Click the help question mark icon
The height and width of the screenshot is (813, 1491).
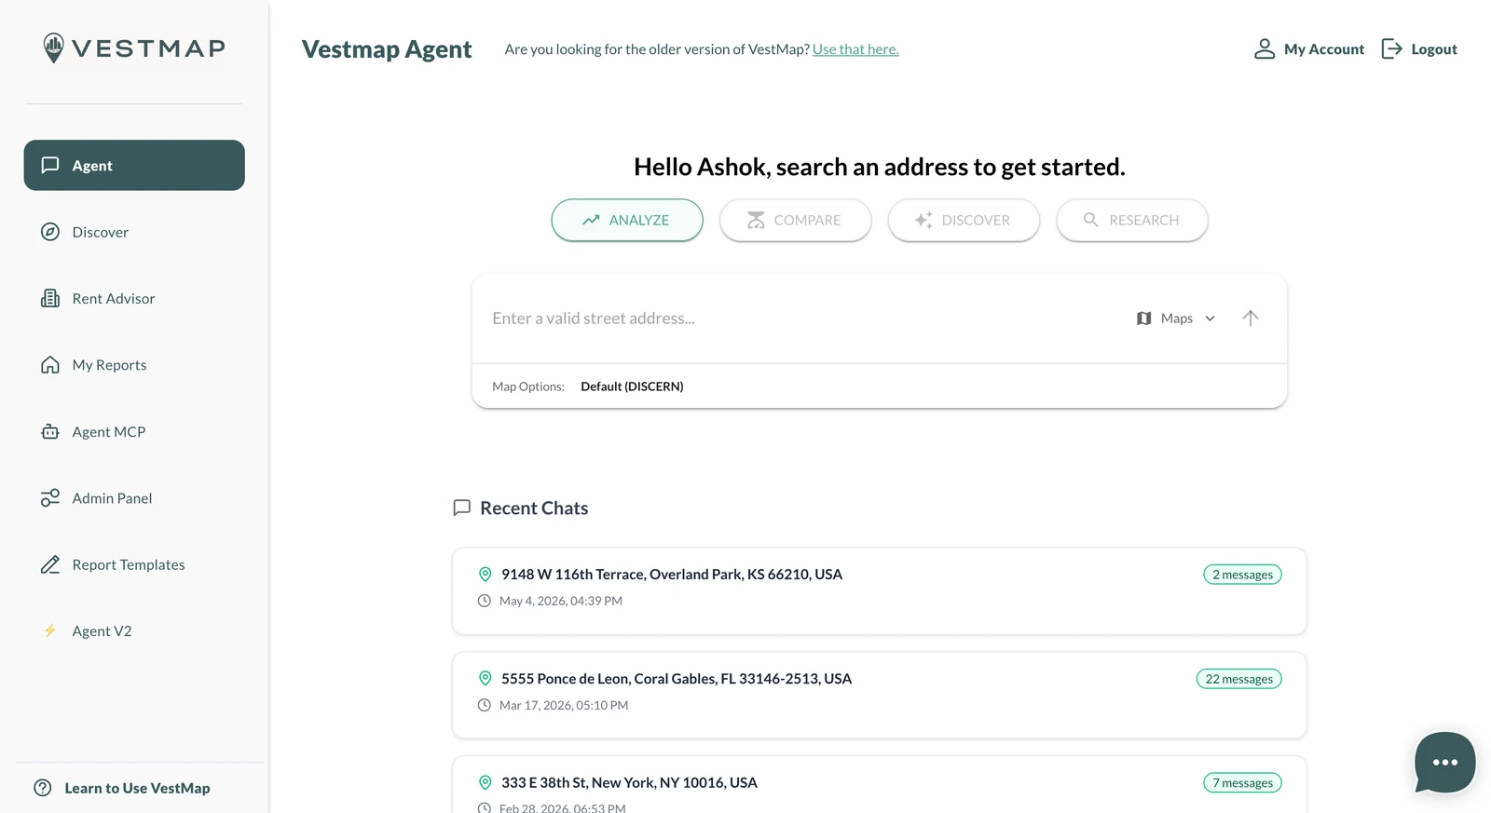43,788
